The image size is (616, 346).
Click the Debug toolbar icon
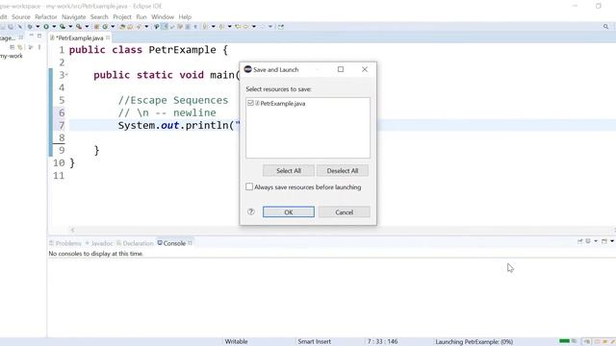click(30, 27)
